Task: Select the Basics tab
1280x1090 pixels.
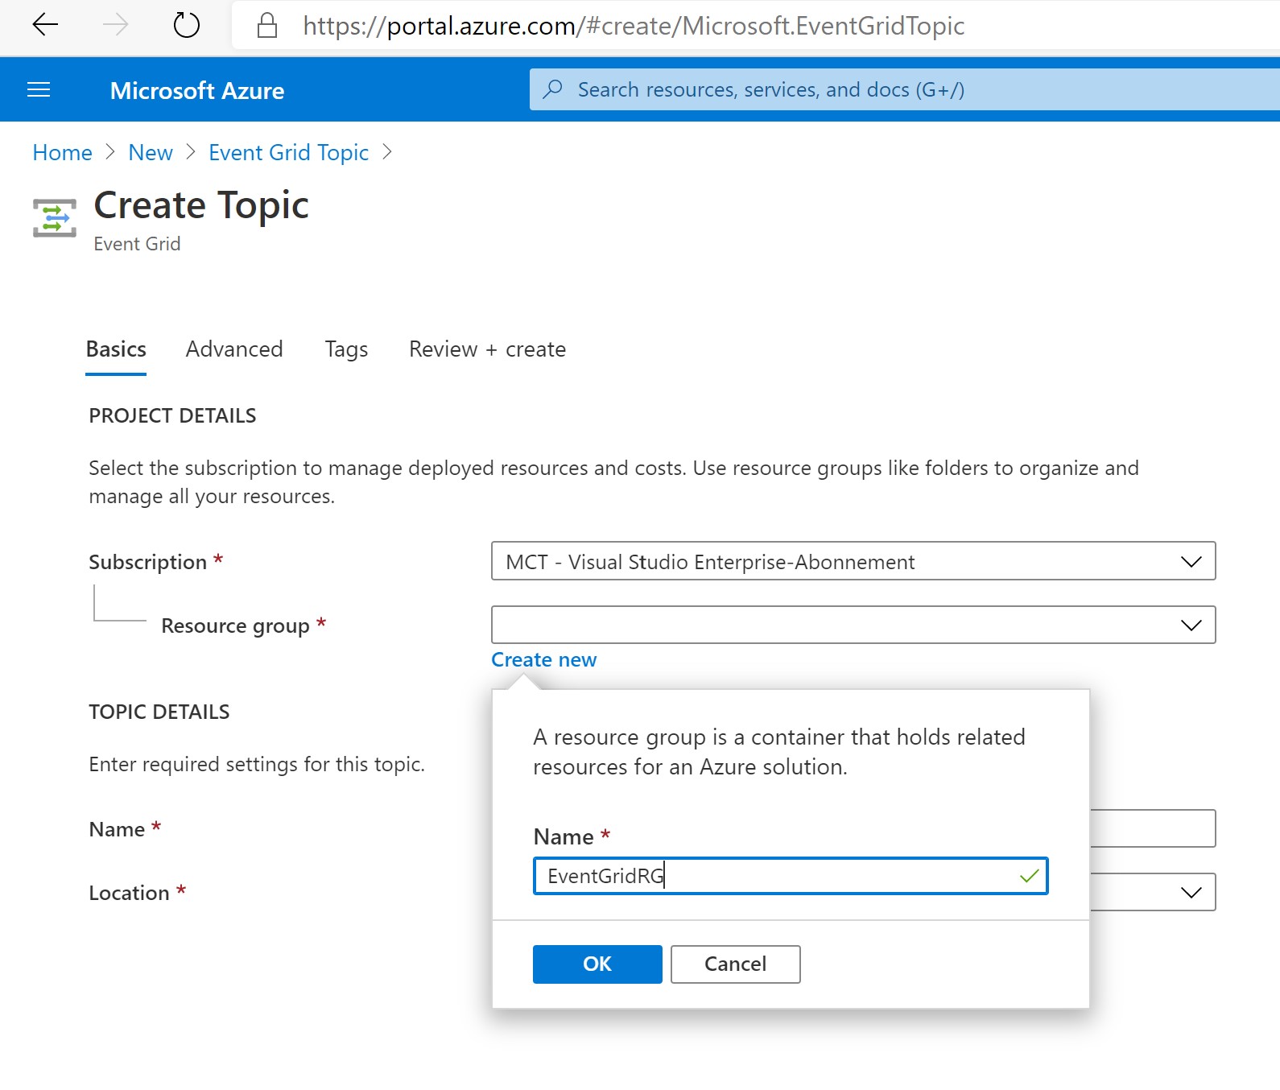Action: [116, 349]
